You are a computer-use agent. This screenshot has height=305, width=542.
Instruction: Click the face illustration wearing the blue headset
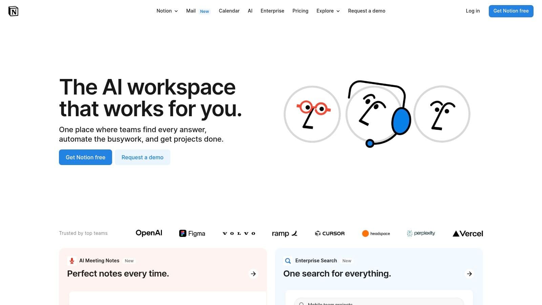coord(377,114)
